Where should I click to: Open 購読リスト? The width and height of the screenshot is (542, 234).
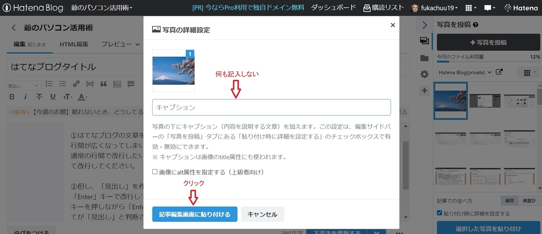click(384, 8)
